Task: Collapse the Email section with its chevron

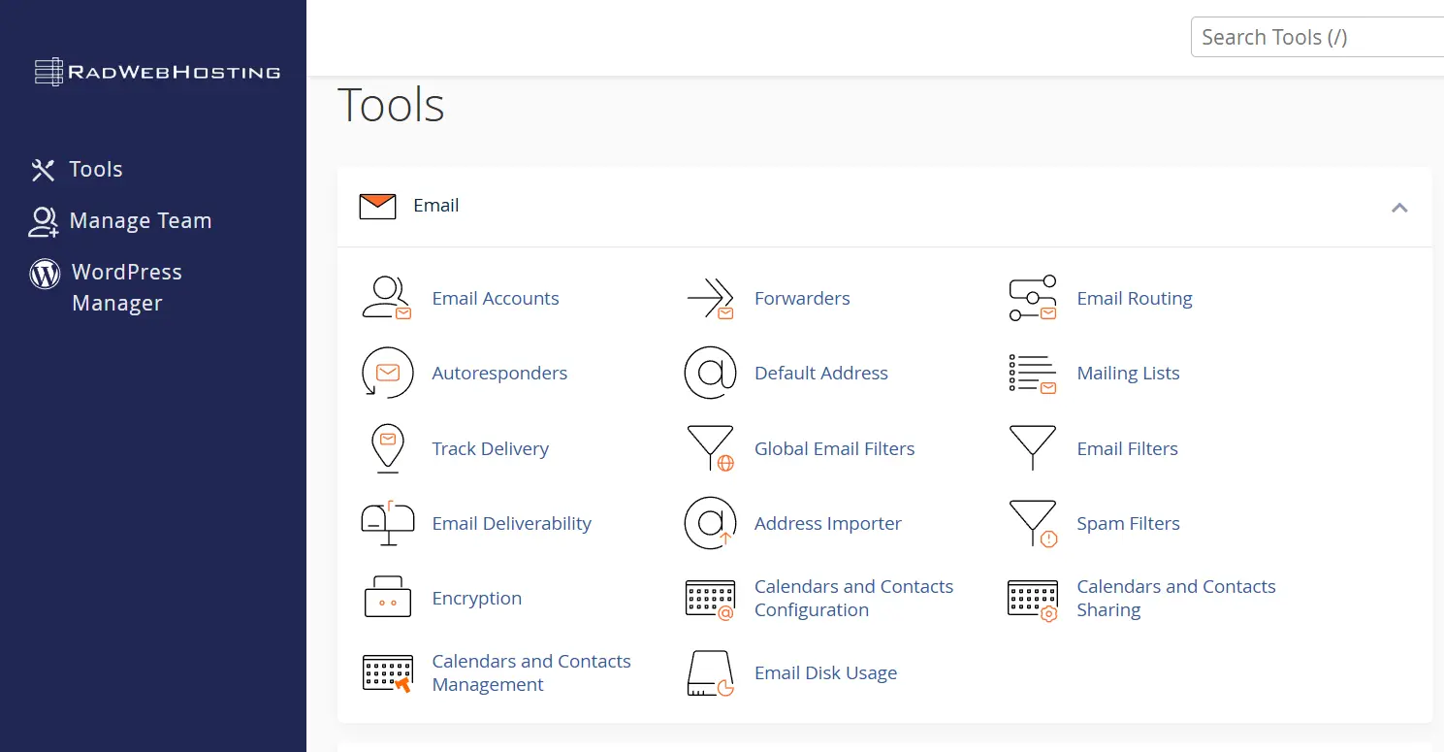Action: pyautogui.click(x=1399, y=207)
